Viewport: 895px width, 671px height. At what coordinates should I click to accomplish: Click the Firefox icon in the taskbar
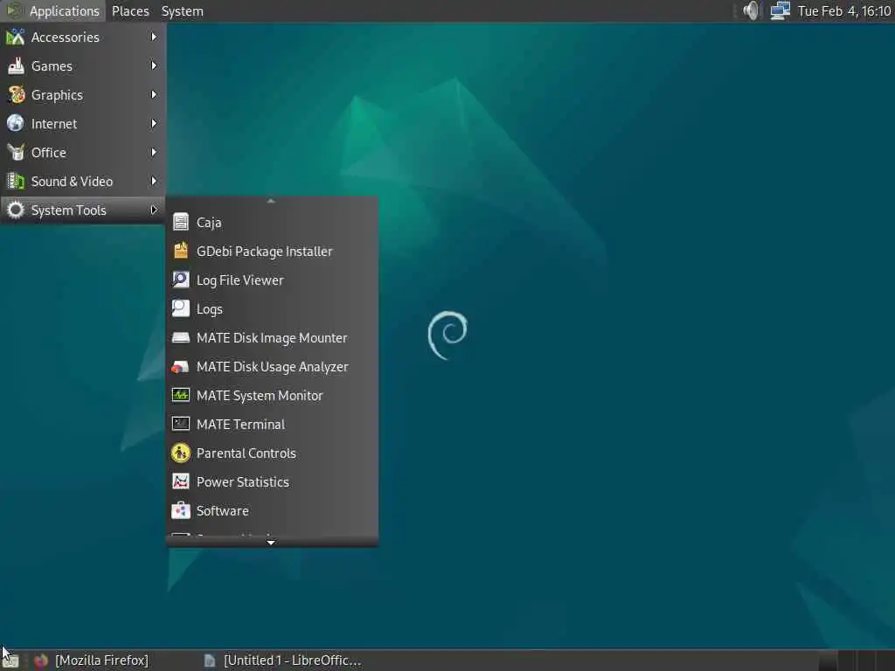tap(40, 661)
